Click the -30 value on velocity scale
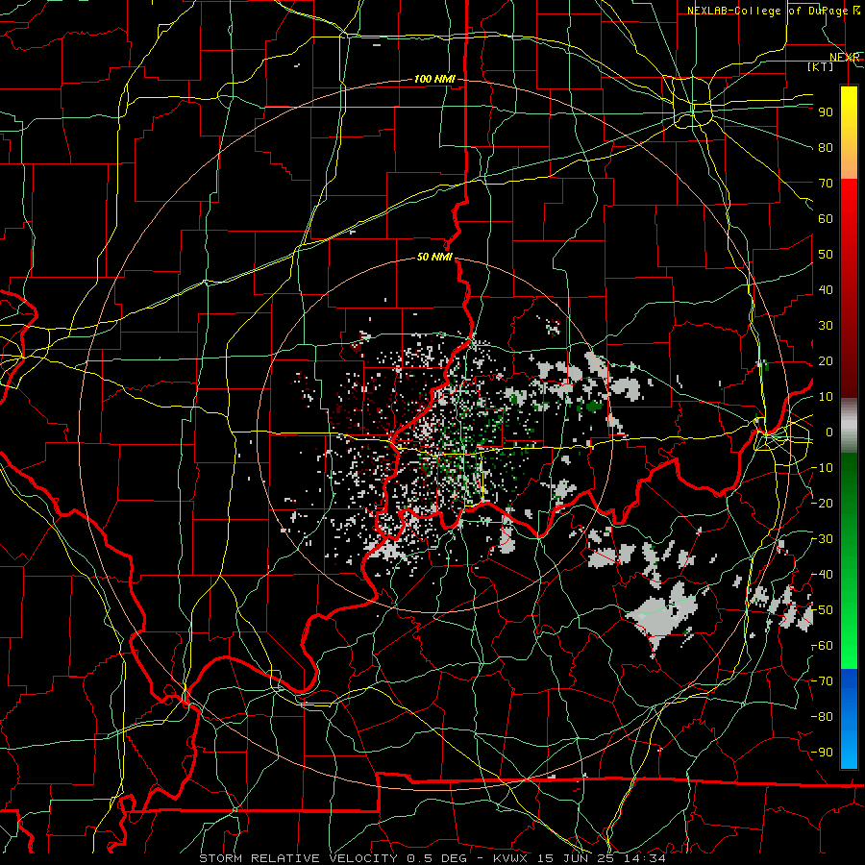Screen dimensions: 865x865 (822, 539)
